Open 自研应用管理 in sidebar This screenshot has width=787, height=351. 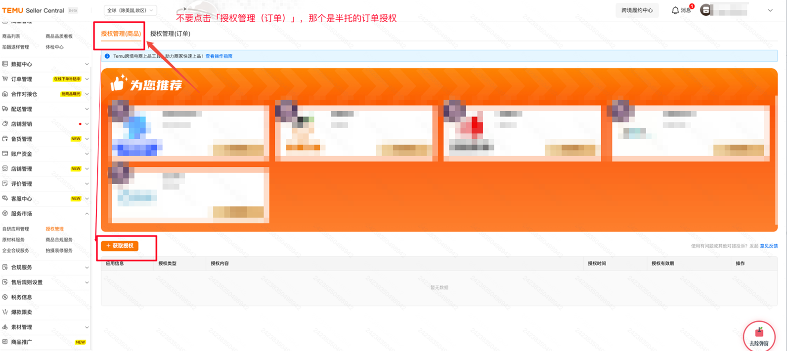click(16, 229)
